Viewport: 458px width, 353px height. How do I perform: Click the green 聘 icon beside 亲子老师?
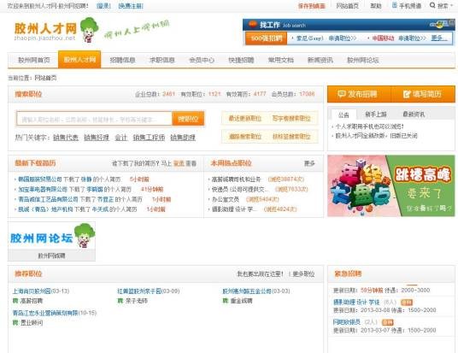point(120,301)
